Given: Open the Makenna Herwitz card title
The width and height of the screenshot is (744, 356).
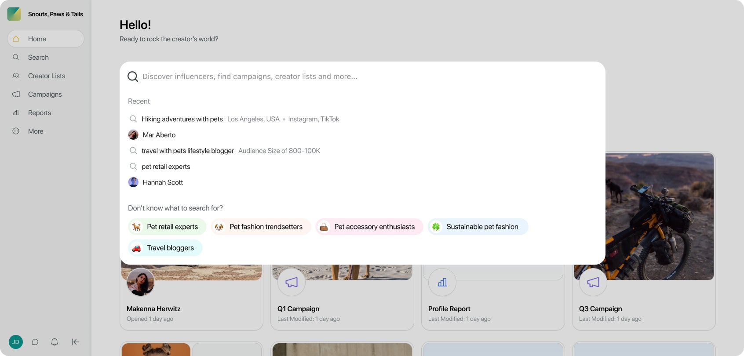Looking at the screenshot, I should (153, 309).
